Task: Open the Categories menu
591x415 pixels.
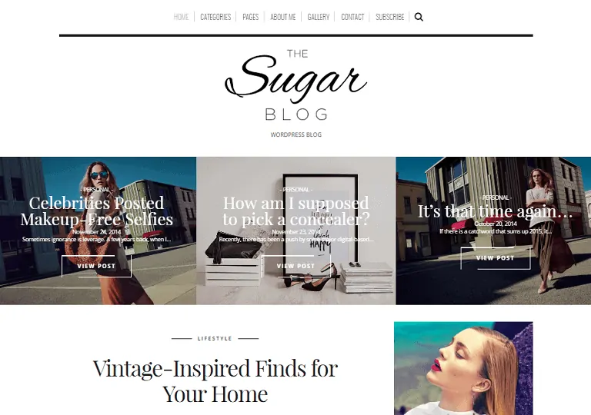Action: [x=215, y=17]
